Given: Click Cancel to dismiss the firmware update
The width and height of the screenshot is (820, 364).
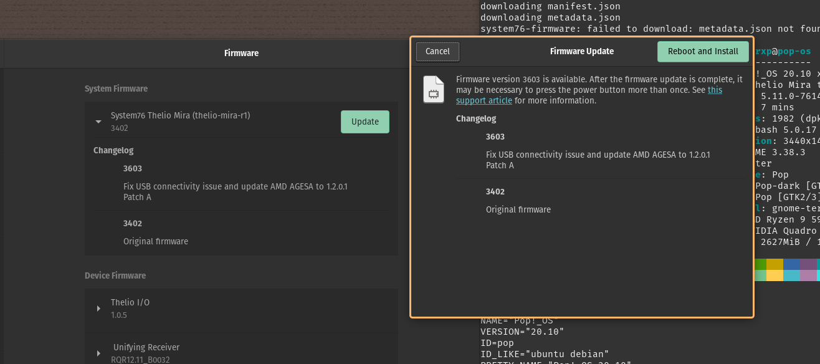Looking at the screenshot, I should coord(437,51).
